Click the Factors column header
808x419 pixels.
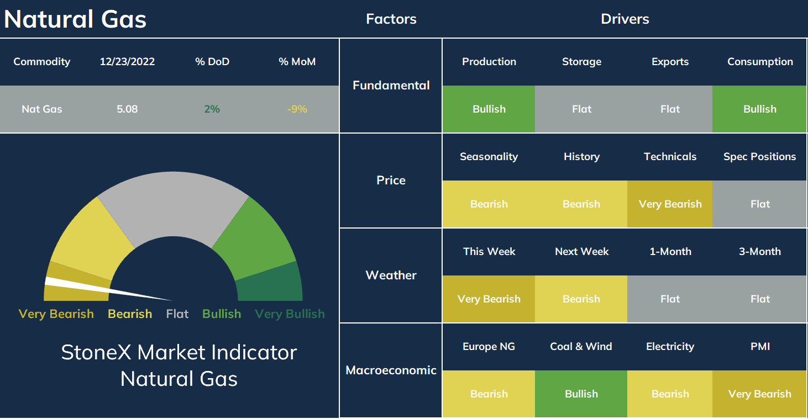coord(391,19)
